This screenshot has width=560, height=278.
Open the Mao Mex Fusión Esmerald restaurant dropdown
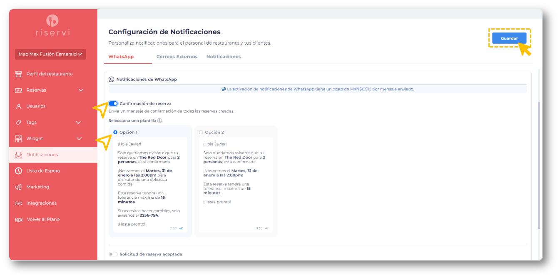click(50, 54)
